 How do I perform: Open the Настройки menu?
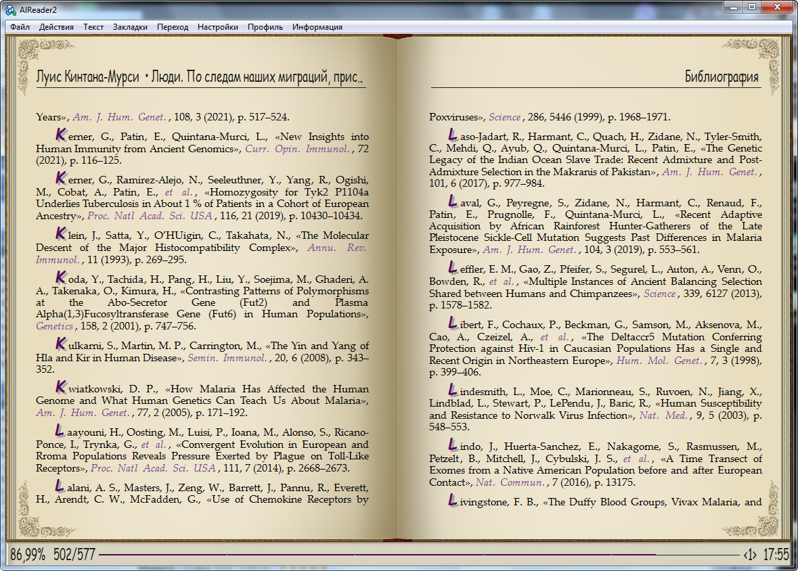tap(217, 27)
